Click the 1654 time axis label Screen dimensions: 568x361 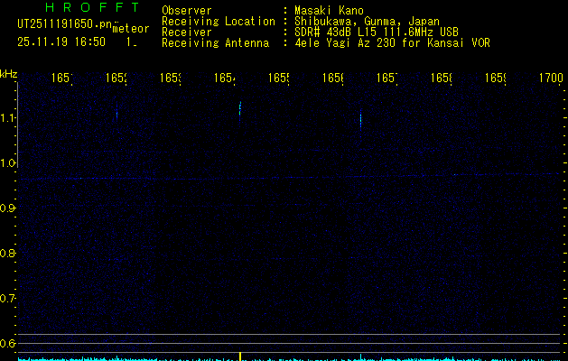(224, 78)
